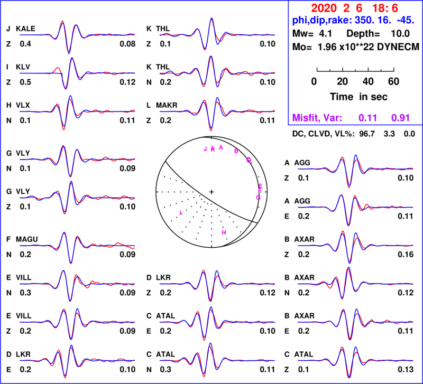Click the ATAL label on rightmost Z row
423x384 pixels.
click(x=304, y=354)
